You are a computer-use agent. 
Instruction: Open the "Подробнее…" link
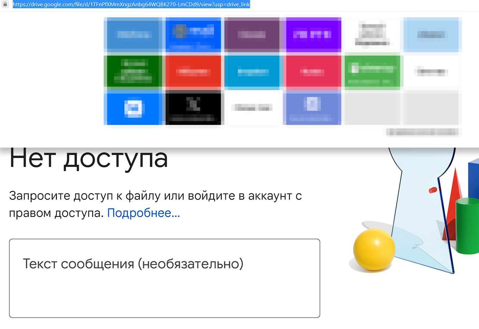tap(144, 213)
